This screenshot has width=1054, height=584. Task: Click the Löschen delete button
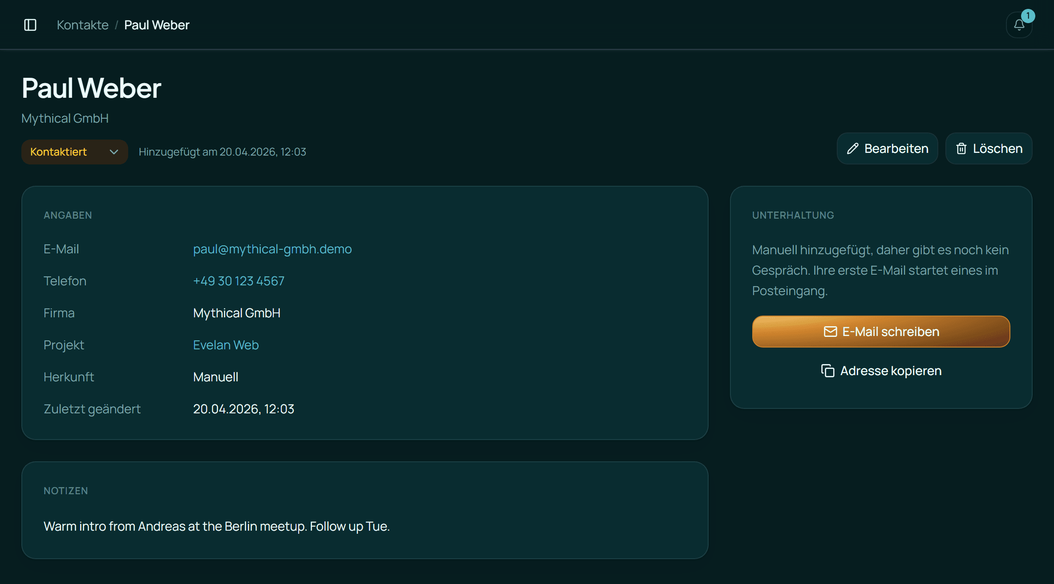[x=989, y=148]
